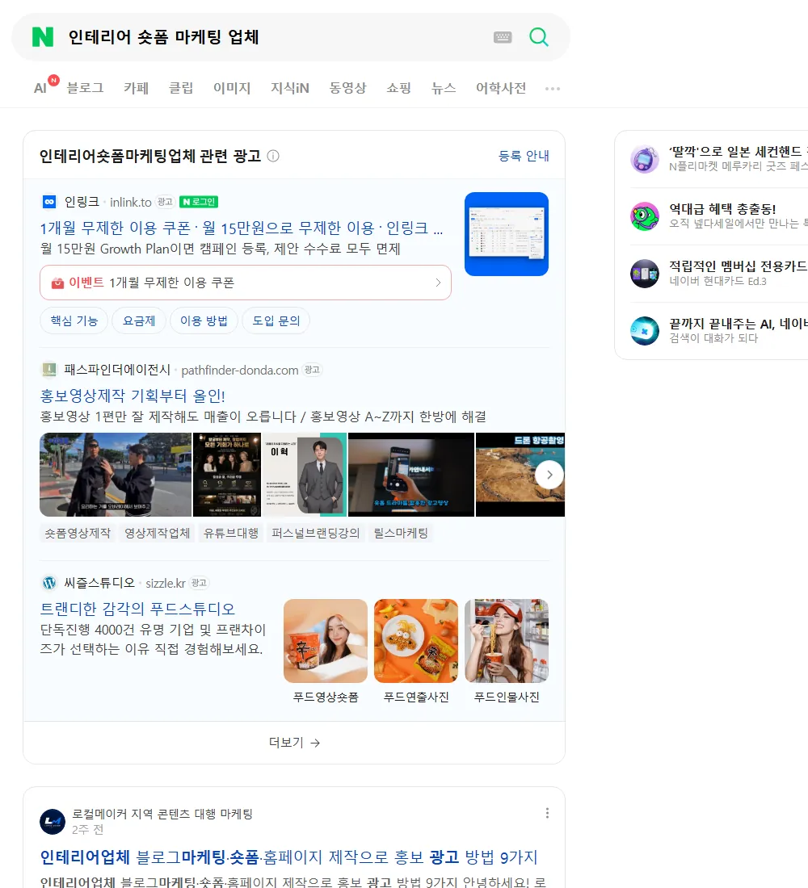
Task: Open the 푸드인물사진 thumbnail
Action: 507,641
